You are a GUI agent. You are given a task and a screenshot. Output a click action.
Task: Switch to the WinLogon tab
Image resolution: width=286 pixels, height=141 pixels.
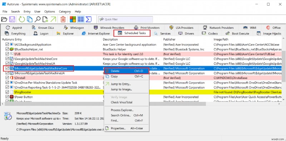tap(74, 28)
